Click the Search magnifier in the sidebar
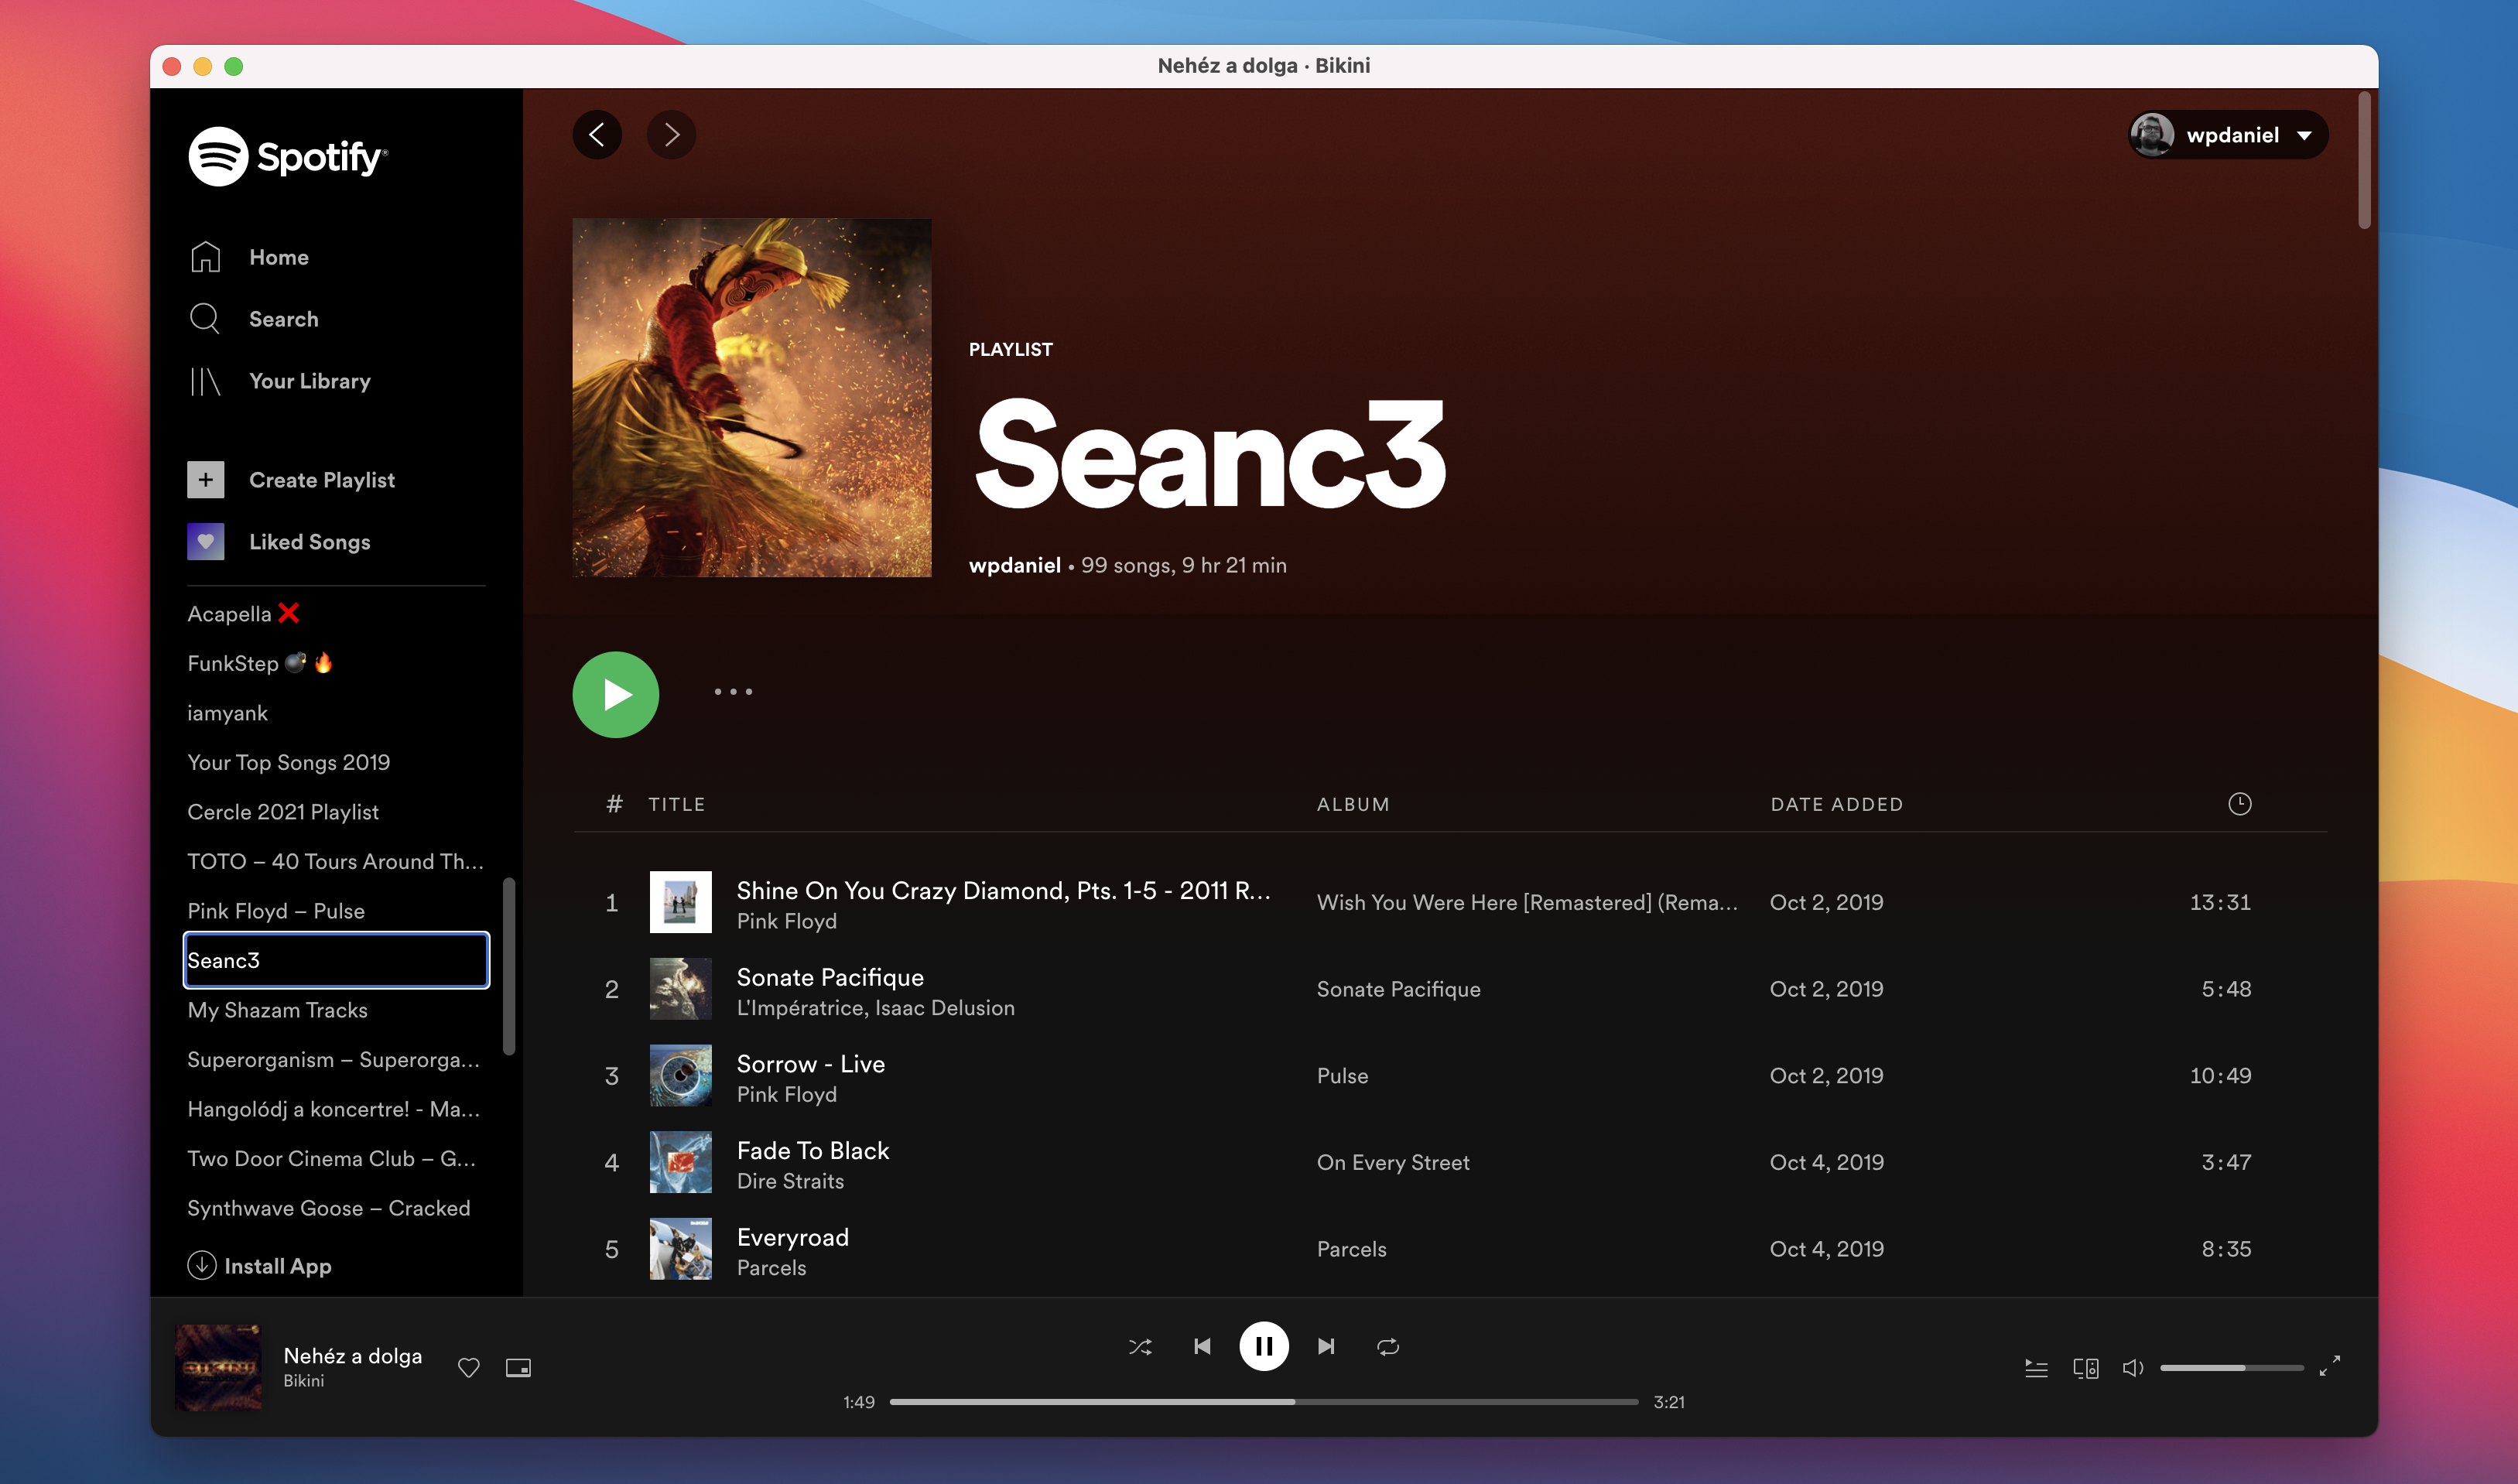Image resolution: width=2518 pixels, height=1484 pixels. coord(205,319)
